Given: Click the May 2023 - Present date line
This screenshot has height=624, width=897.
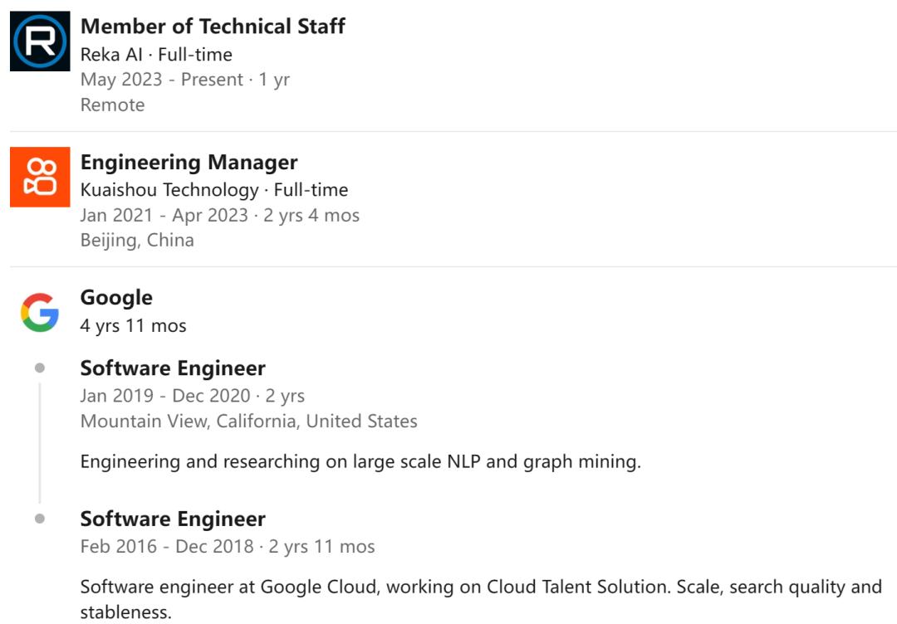Looking at the screenshot, I should pyautogui.click(x=184, y=80).
